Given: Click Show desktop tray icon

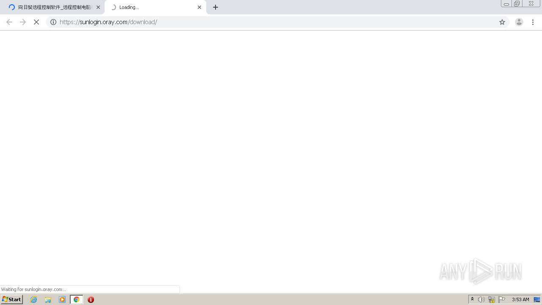Looking at the screenshot, I should [x=537, y=299].
